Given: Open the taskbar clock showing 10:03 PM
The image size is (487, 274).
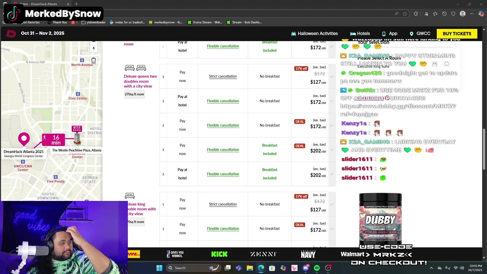Looking at the screenshot, I should (475, 268).
